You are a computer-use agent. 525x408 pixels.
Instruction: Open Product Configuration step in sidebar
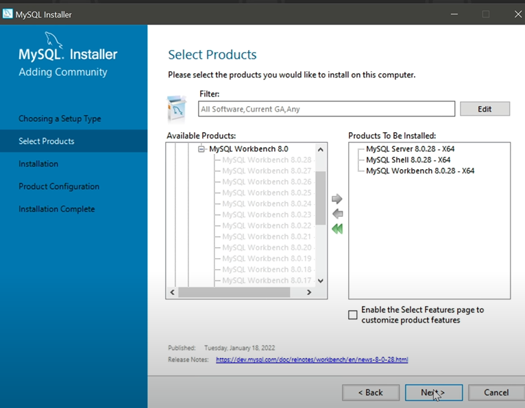coord(59,187)
